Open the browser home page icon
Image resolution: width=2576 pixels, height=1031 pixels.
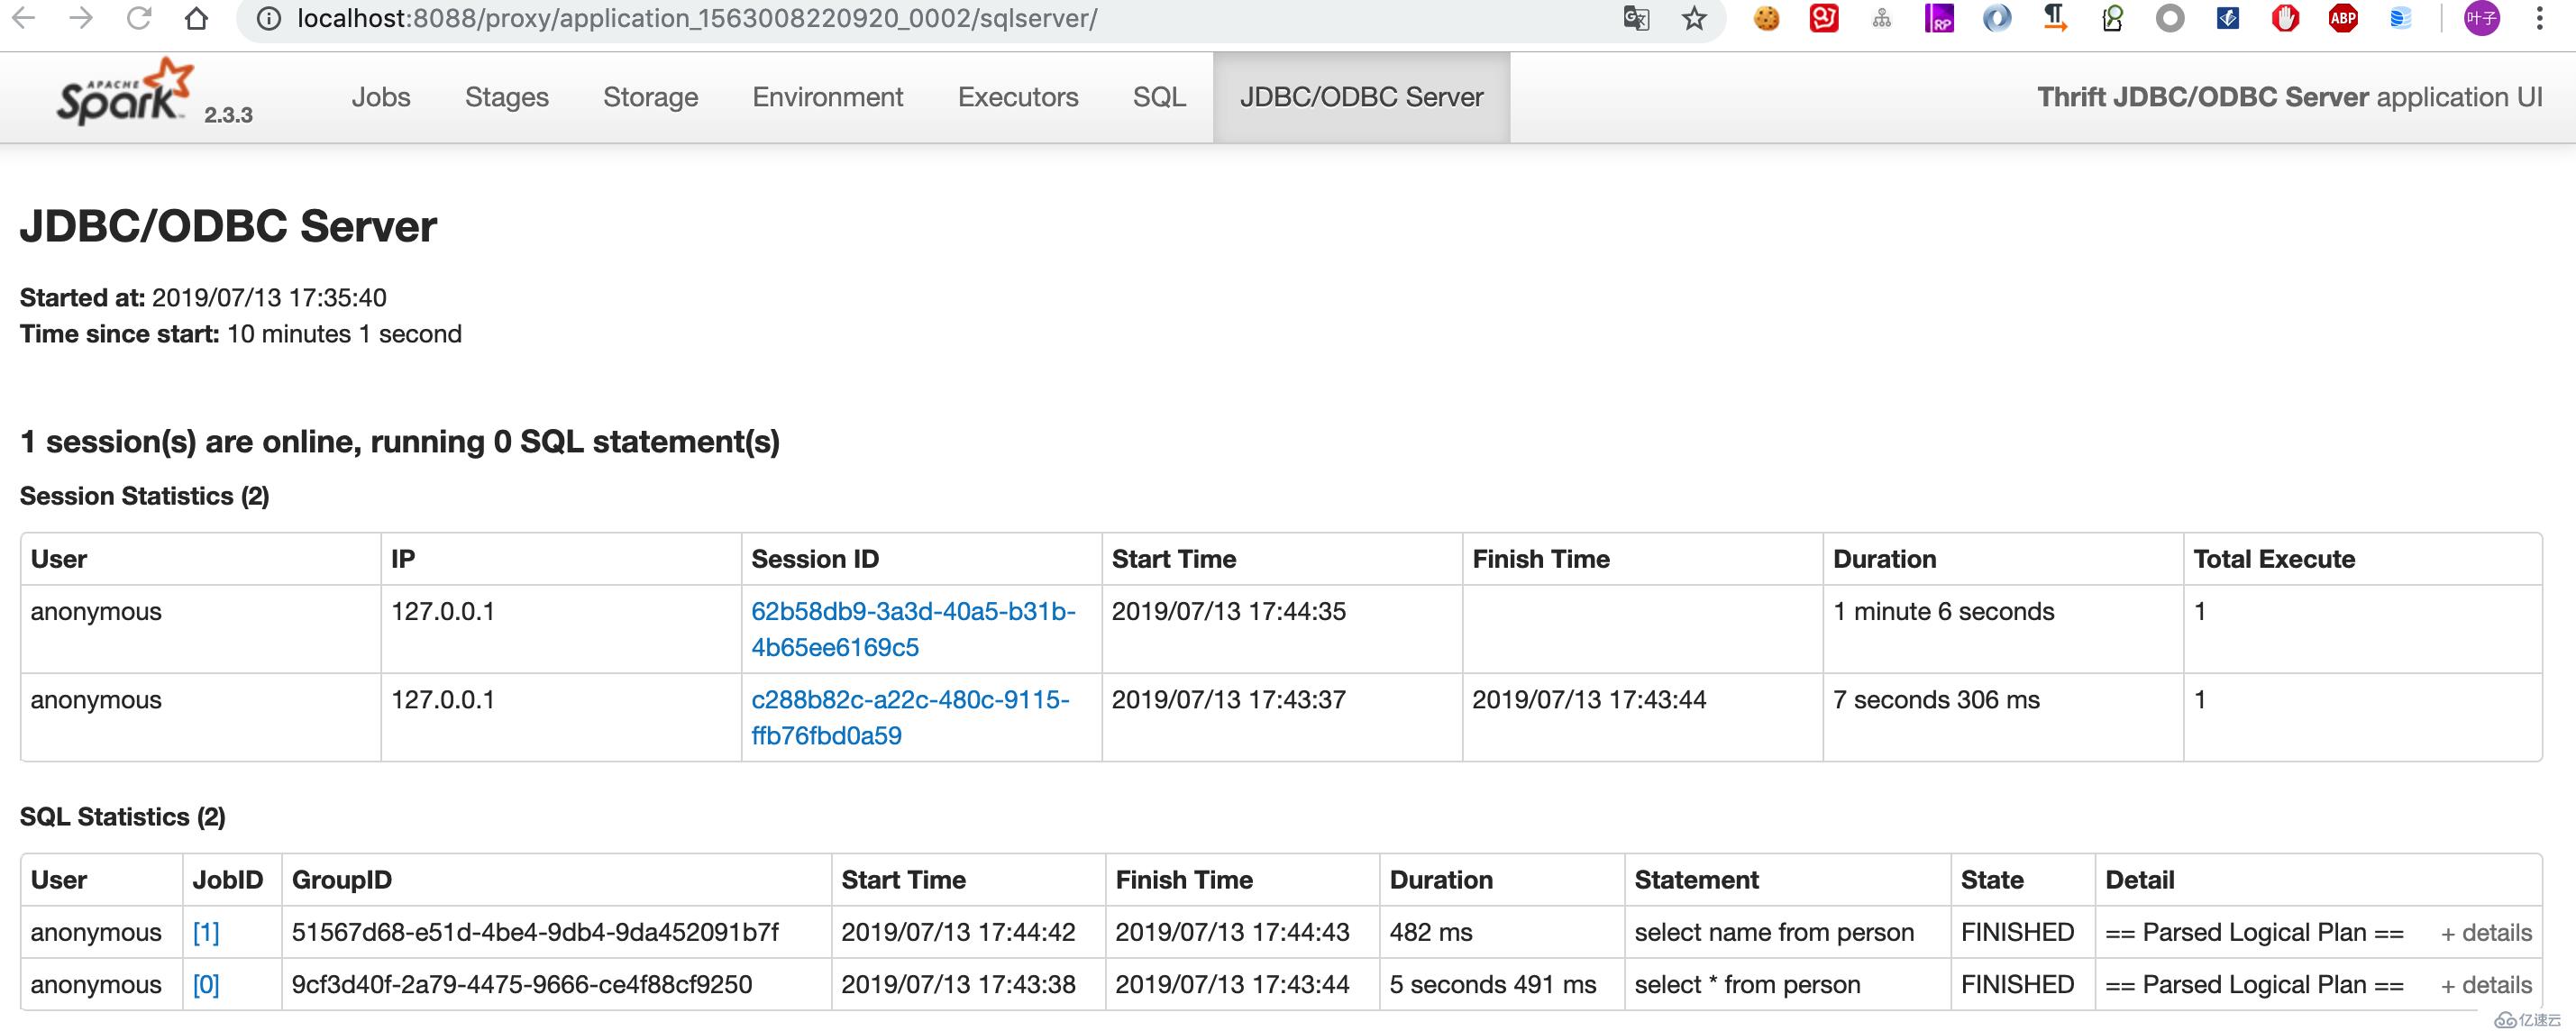[x=197, y=18]
